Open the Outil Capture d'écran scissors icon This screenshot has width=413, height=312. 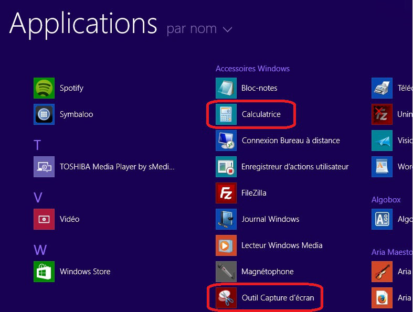point(226,298)
